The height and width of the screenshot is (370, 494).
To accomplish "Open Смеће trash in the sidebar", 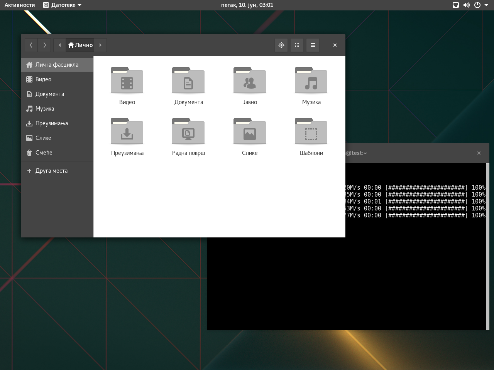I will pyautogui.click(x=57, y=153).
